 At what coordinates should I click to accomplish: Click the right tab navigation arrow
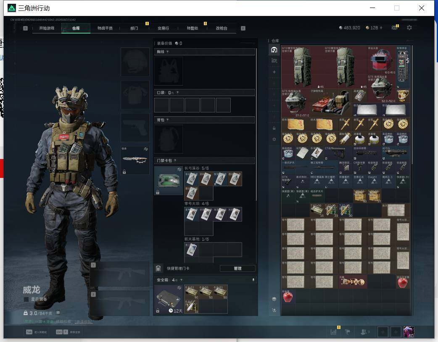coord(243,28)
